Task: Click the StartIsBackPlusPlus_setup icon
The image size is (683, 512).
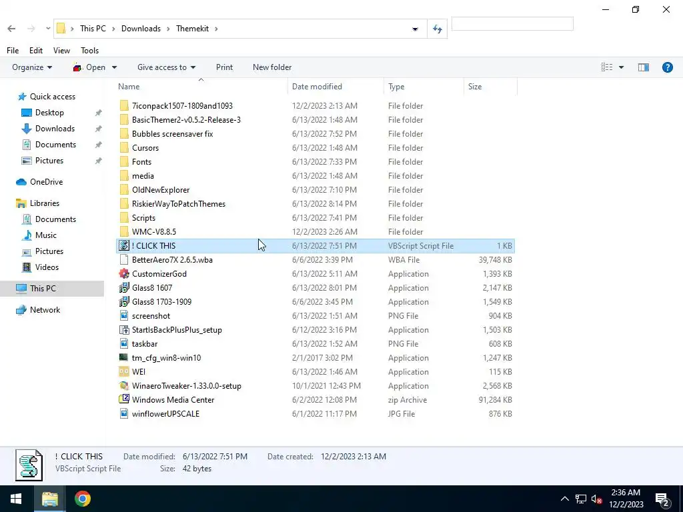Action: [x=124, y=330]
